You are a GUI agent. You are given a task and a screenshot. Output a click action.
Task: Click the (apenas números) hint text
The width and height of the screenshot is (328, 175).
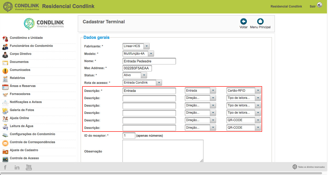point(149,136)
